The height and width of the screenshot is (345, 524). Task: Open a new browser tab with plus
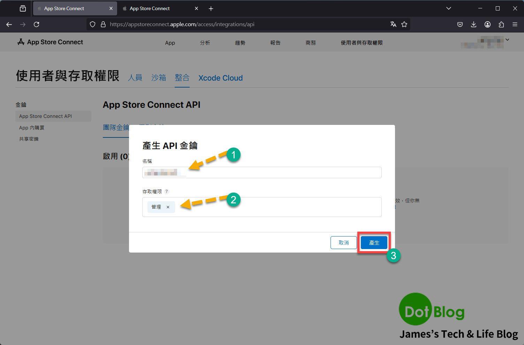click(211, 9)
